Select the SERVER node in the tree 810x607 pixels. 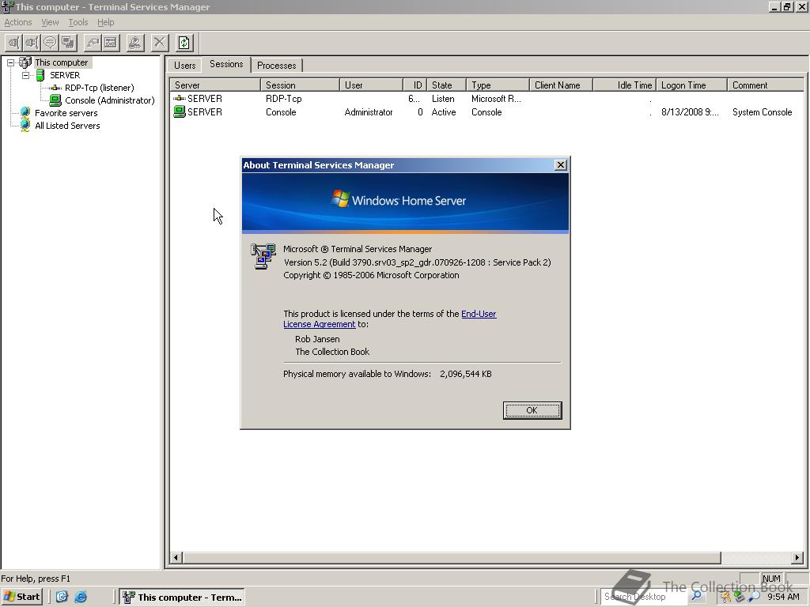click(x=65, y=75)
